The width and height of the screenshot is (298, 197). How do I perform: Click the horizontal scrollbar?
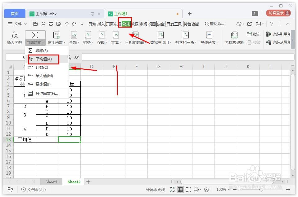tap(227, 182)
